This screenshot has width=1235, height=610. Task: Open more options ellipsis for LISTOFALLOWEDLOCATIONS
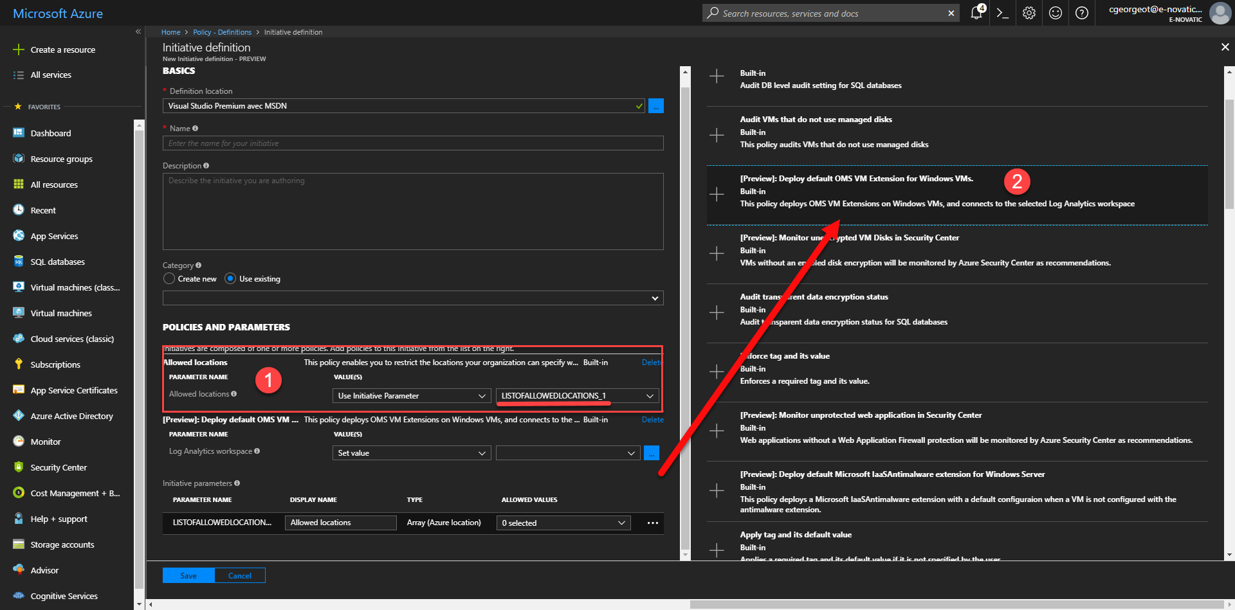click(x=653, y=523)
